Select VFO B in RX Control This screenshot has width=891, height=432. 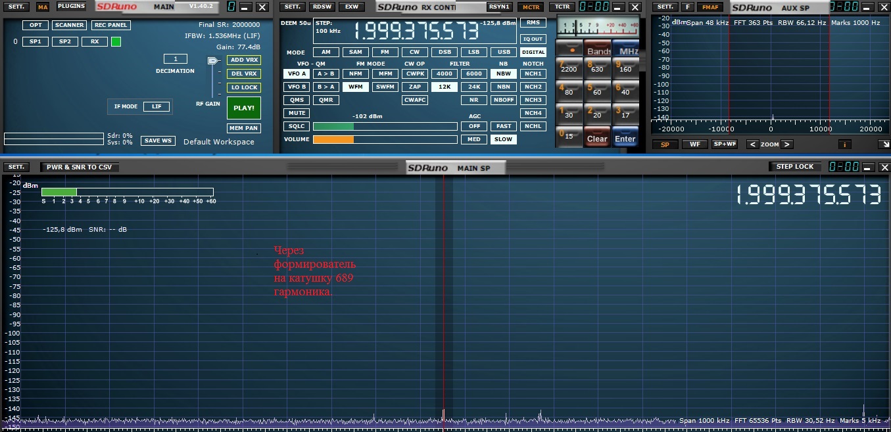[x=297, y=87]
